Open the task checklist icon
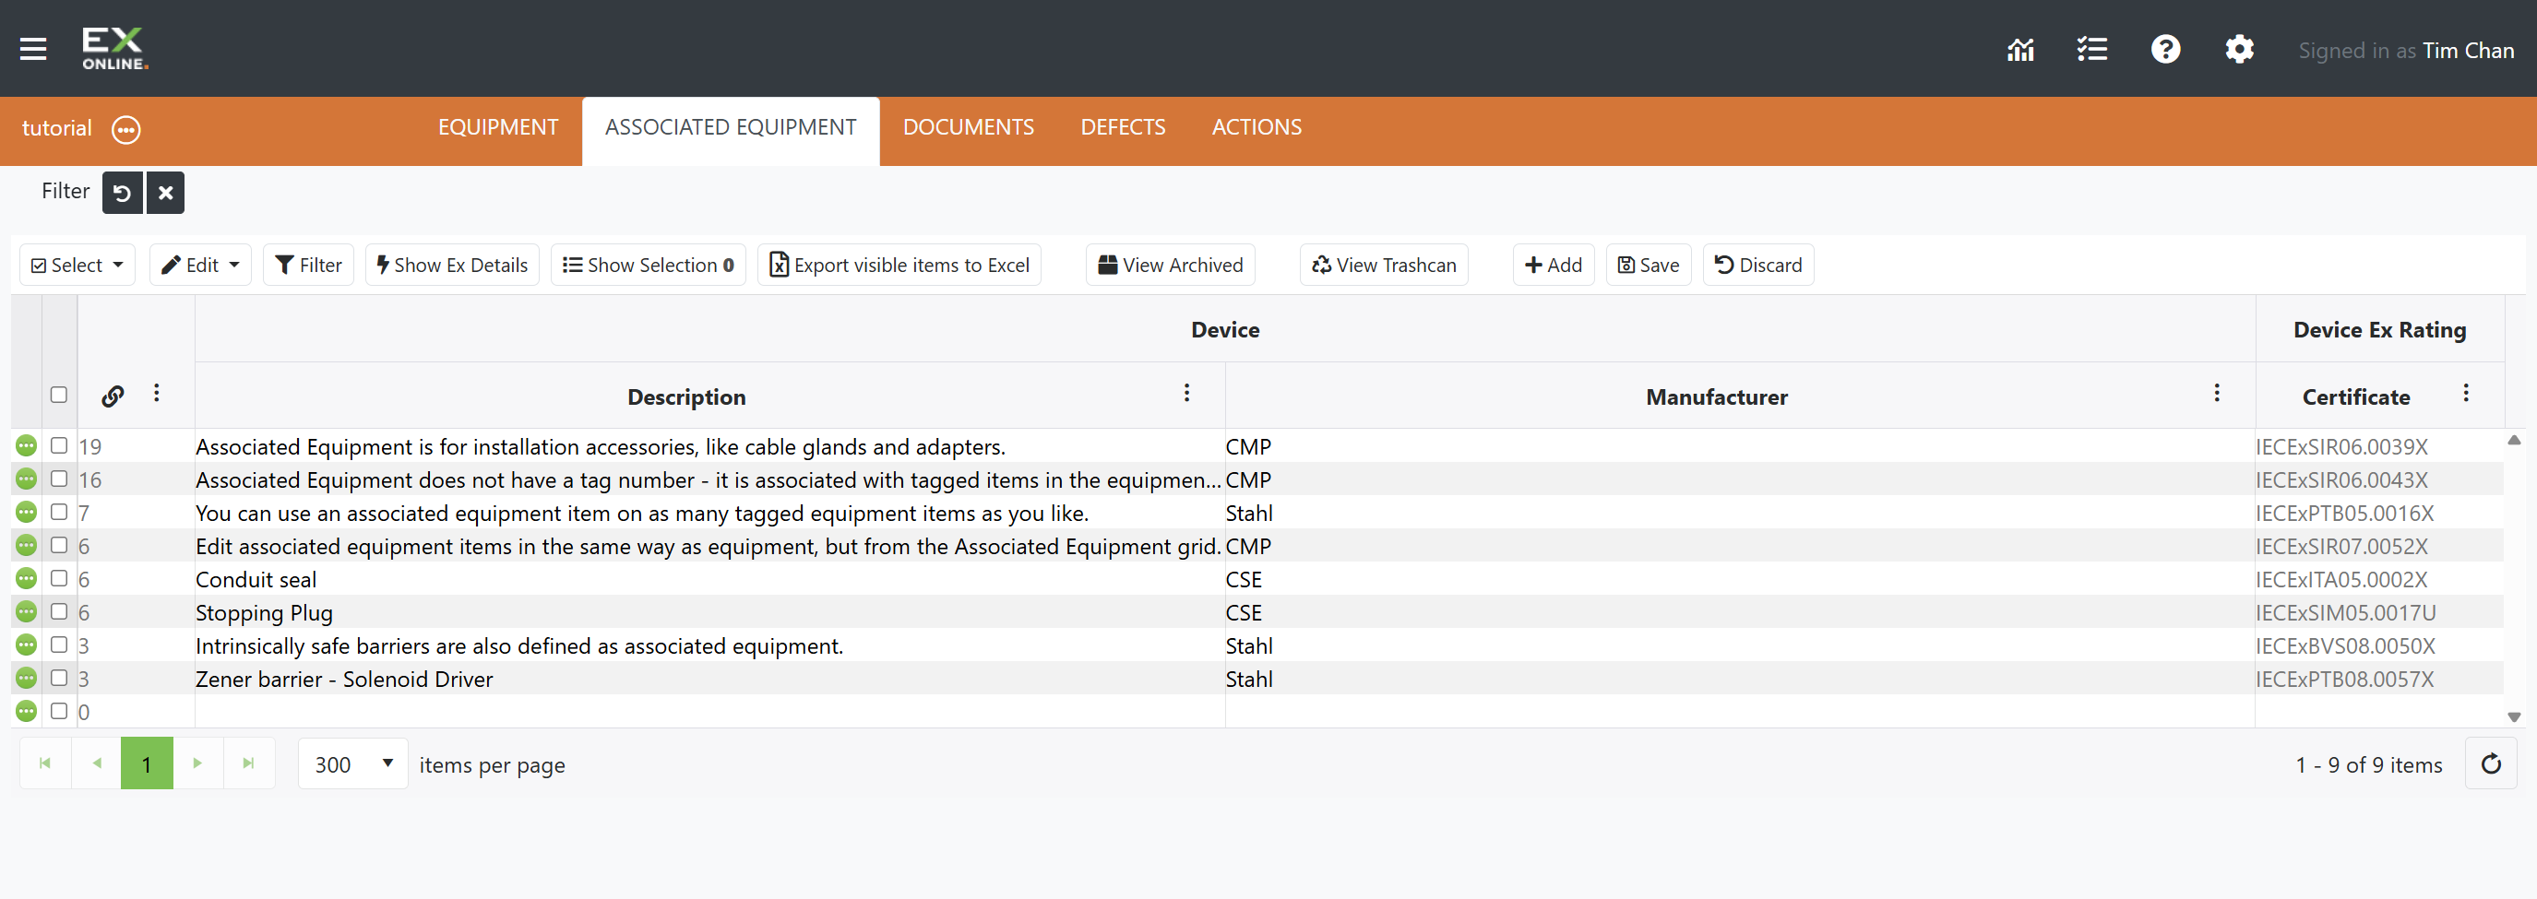This screenshot has height=899, width=2537. (2091, 49)
